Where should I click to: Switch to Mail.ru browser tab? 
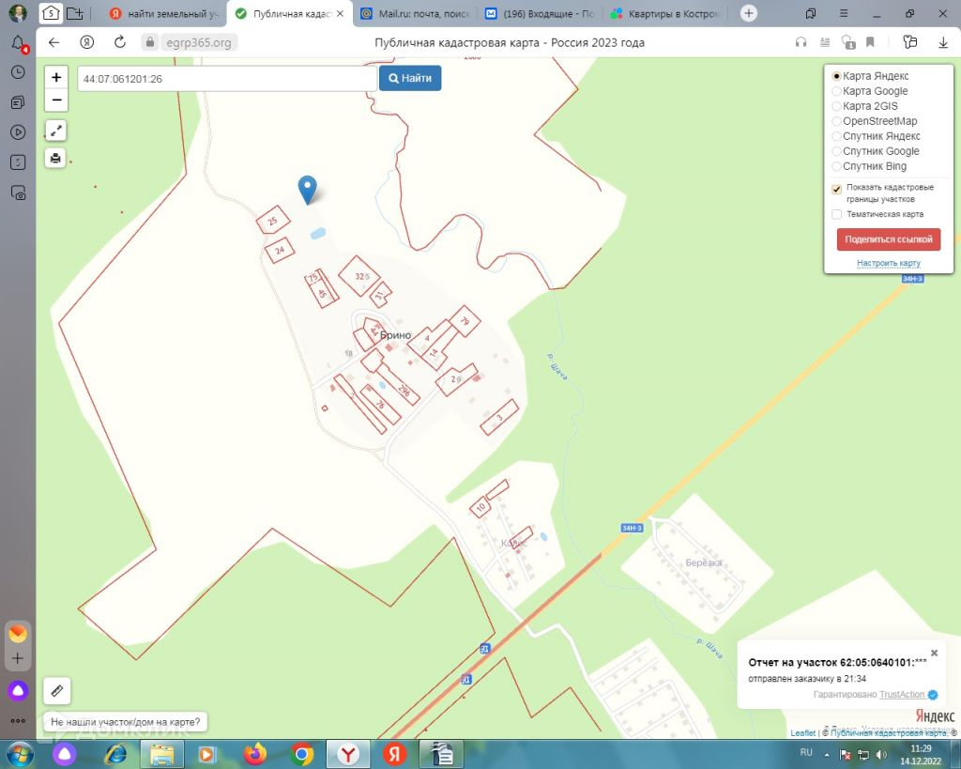415,13
